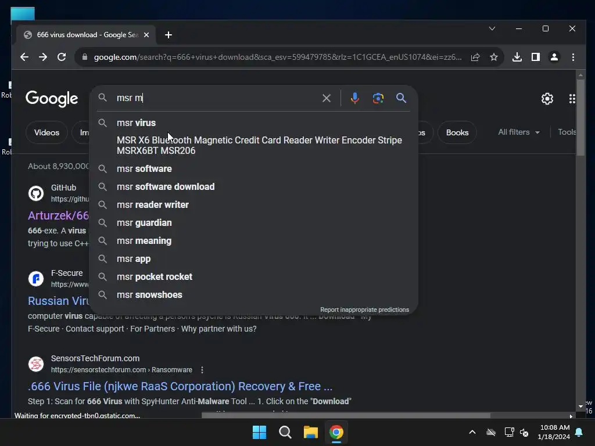The height and width of the screenshot is (446, 595).
Task: Open Chrome downloads
Action: point(517,57)
